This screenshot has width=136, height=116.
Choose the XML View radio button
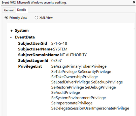tap(36, 18)
